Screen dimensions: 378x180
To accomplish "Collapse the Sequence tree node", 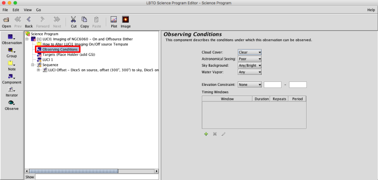I will pyautogui.click(x=32, y=65).
